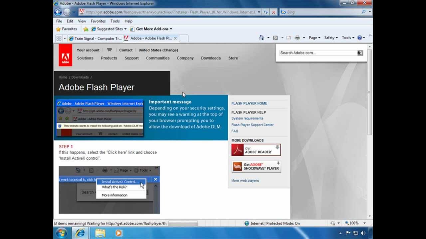
Task: Open the Help menu
Action: pos(128,21)
